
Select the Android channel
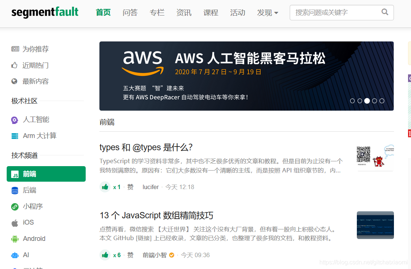click(34, 239)
